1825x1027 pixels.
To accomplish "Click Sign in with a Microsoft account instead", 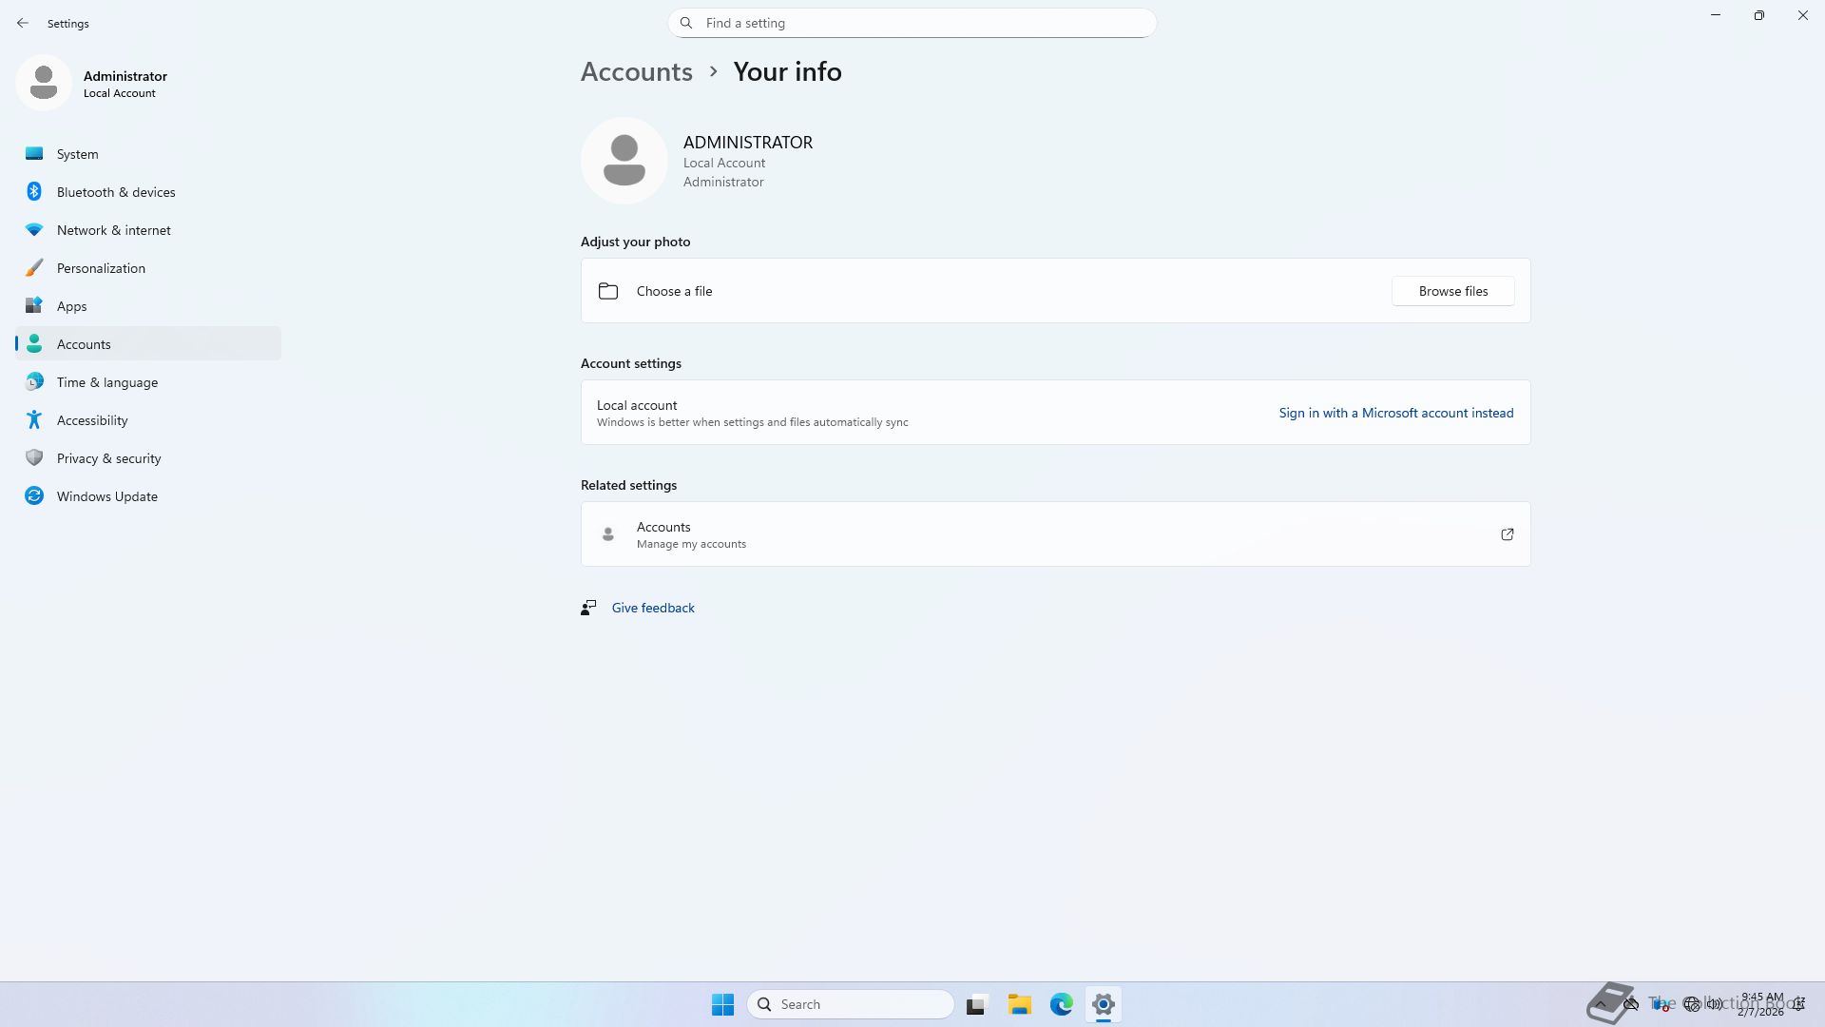I will tap(1395, 413).
